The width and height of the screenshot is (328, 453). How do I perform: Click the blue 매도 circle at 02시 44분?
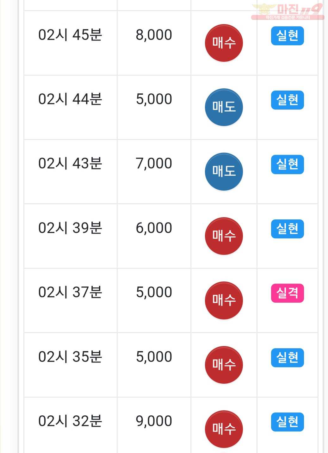point(224,107)
